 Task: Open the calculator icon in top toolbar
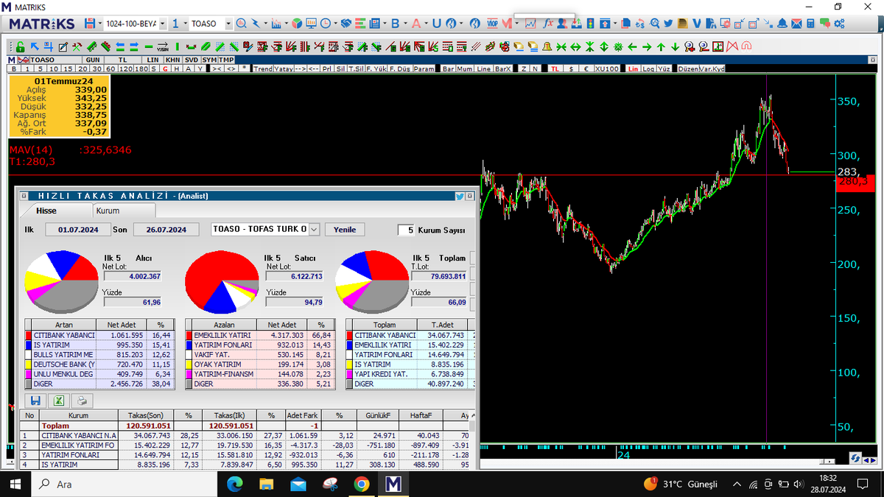point(810,24)
